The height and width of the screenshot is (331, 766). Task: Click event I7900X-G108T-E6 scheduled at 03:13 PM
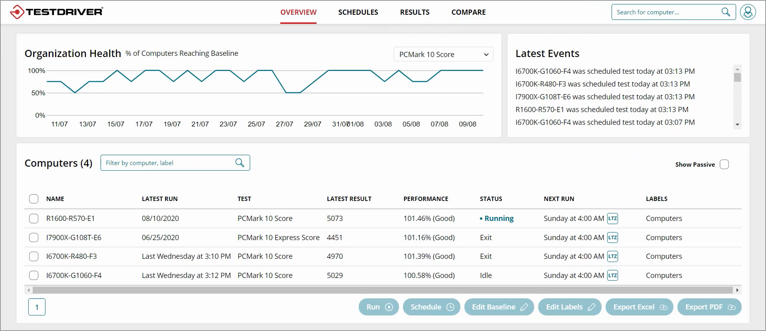click(605, 97)
